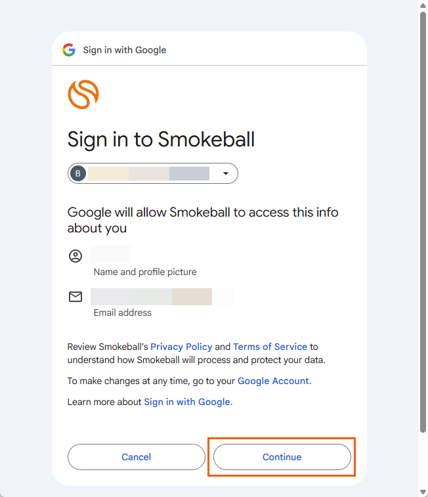Click the Google logo icon
428x497 pixels.
pyautogui.click(x=69, y=50)
